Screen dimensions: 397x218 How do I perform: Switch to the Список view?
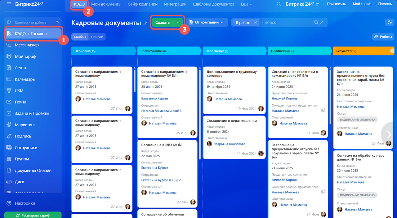tap(97, 37)
